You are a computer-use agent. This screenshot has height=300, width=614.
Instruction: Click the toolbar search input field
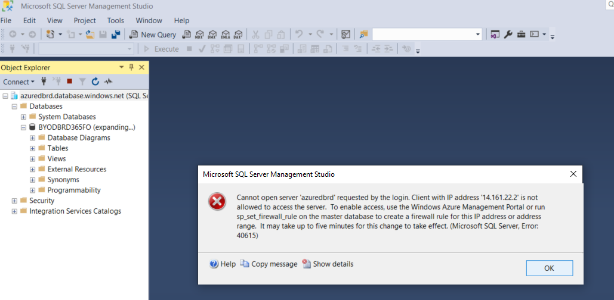423,35
